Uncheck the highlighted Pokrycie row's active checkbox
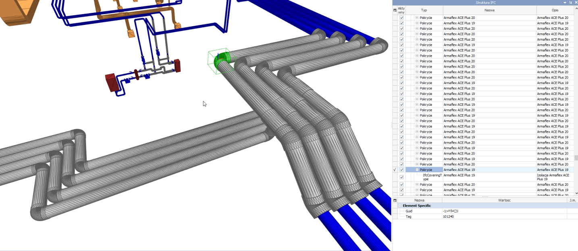This screenshot has height=251, width=578. click(401, 170)
